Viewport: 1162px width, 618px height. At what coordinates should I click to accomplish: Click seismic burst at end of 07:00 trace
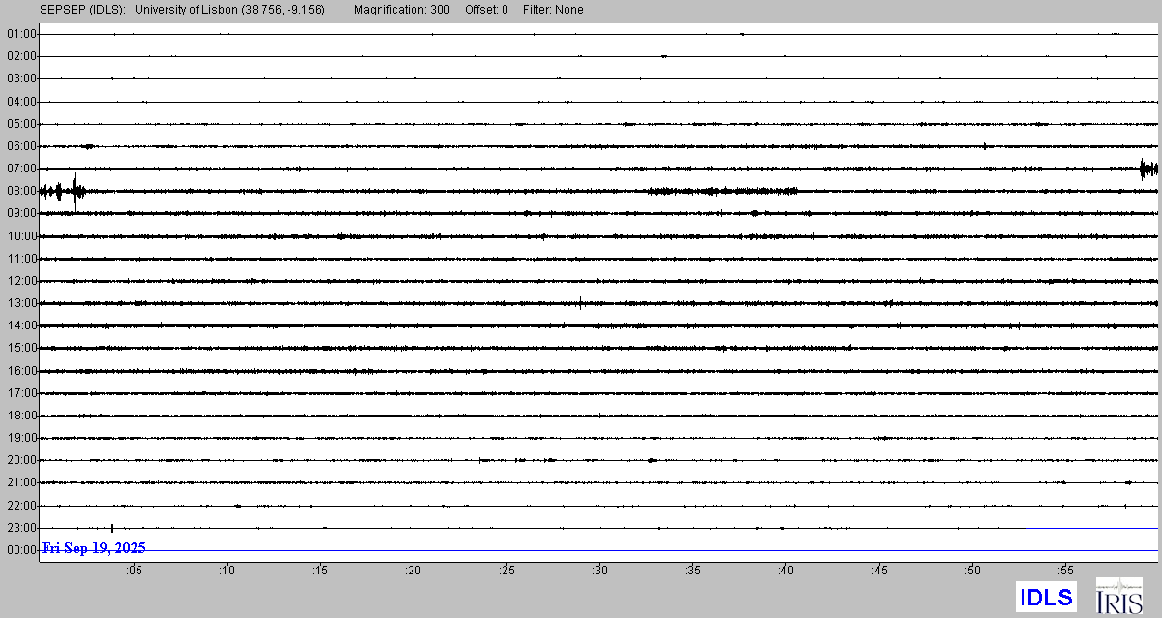point(1148,170)
